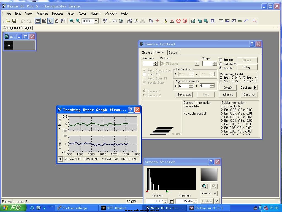Click the zoom-in magnifier in Screen Stretch

click(x=204, y=186)
